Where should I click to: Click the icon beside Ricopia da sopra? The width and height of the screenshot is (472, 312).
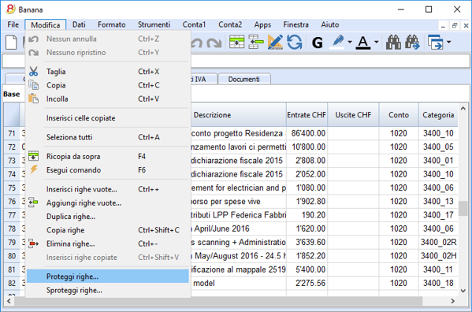(33, 156)
